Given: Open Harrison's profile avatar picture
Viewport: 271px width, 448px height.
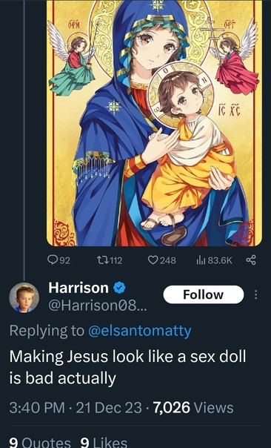Looking at the screenshot, I should coord(24,297).
